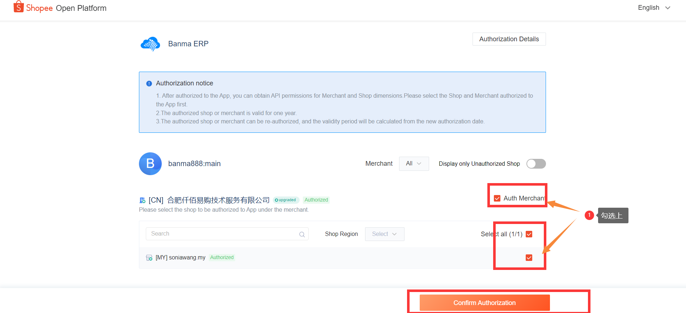Click the Authorization Details button
Screen dimensions: 686x313
pos(509,39)
